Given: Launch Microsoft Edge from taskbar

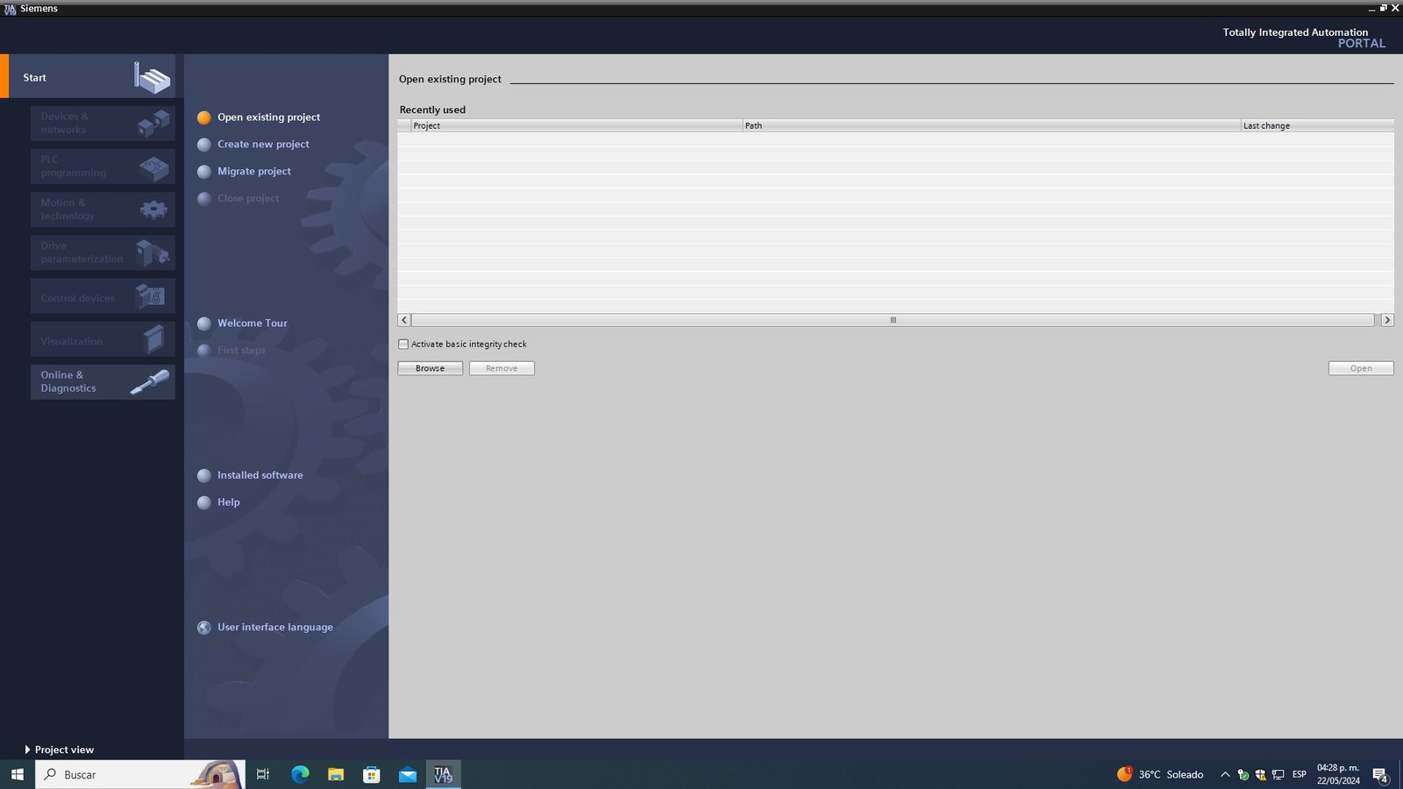Looking at the screenshot, I should click(x=300, y=774).
